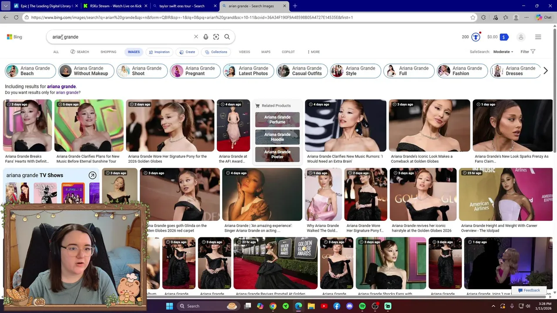
Task: Open the Filter options
Action: tap(528, 52)
